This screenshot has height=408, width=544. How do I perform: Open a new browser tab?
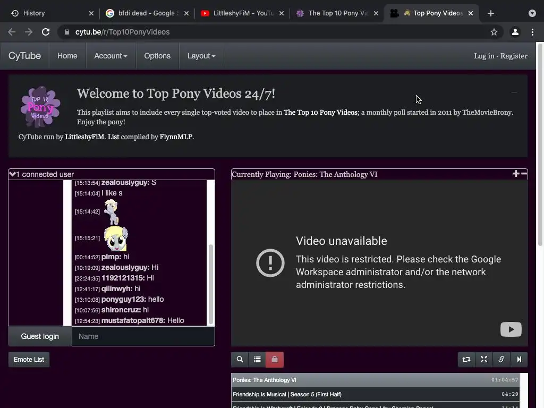tap(490, 13)
